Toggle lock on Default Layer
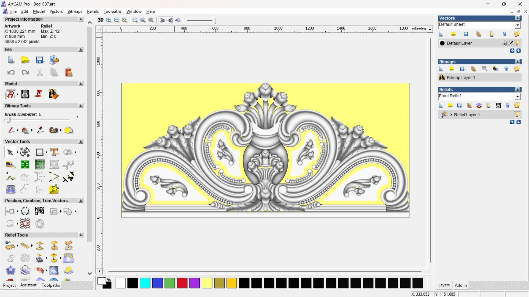The height and width of the screenshot is (297, 529). tap(504, 43)
